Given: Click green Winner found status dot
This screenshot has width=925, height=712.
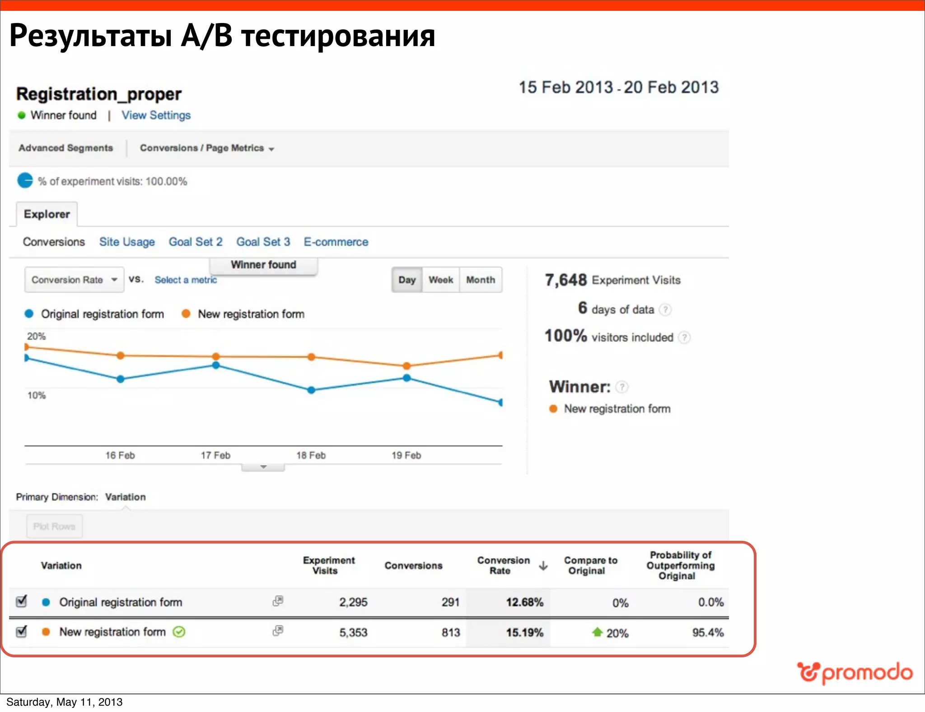Looking at the screenshot, I should coord(21,115).
